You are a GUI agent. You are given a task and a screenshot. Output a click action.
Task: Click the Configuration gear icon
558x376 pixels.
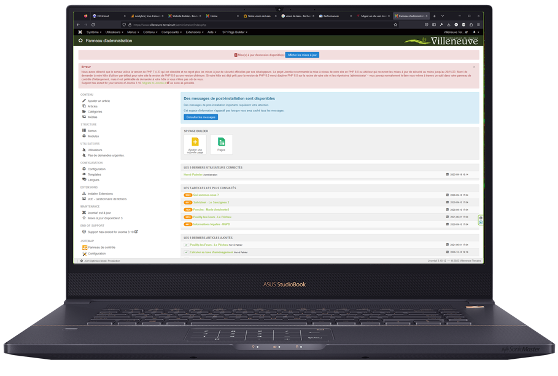point(83,167)
